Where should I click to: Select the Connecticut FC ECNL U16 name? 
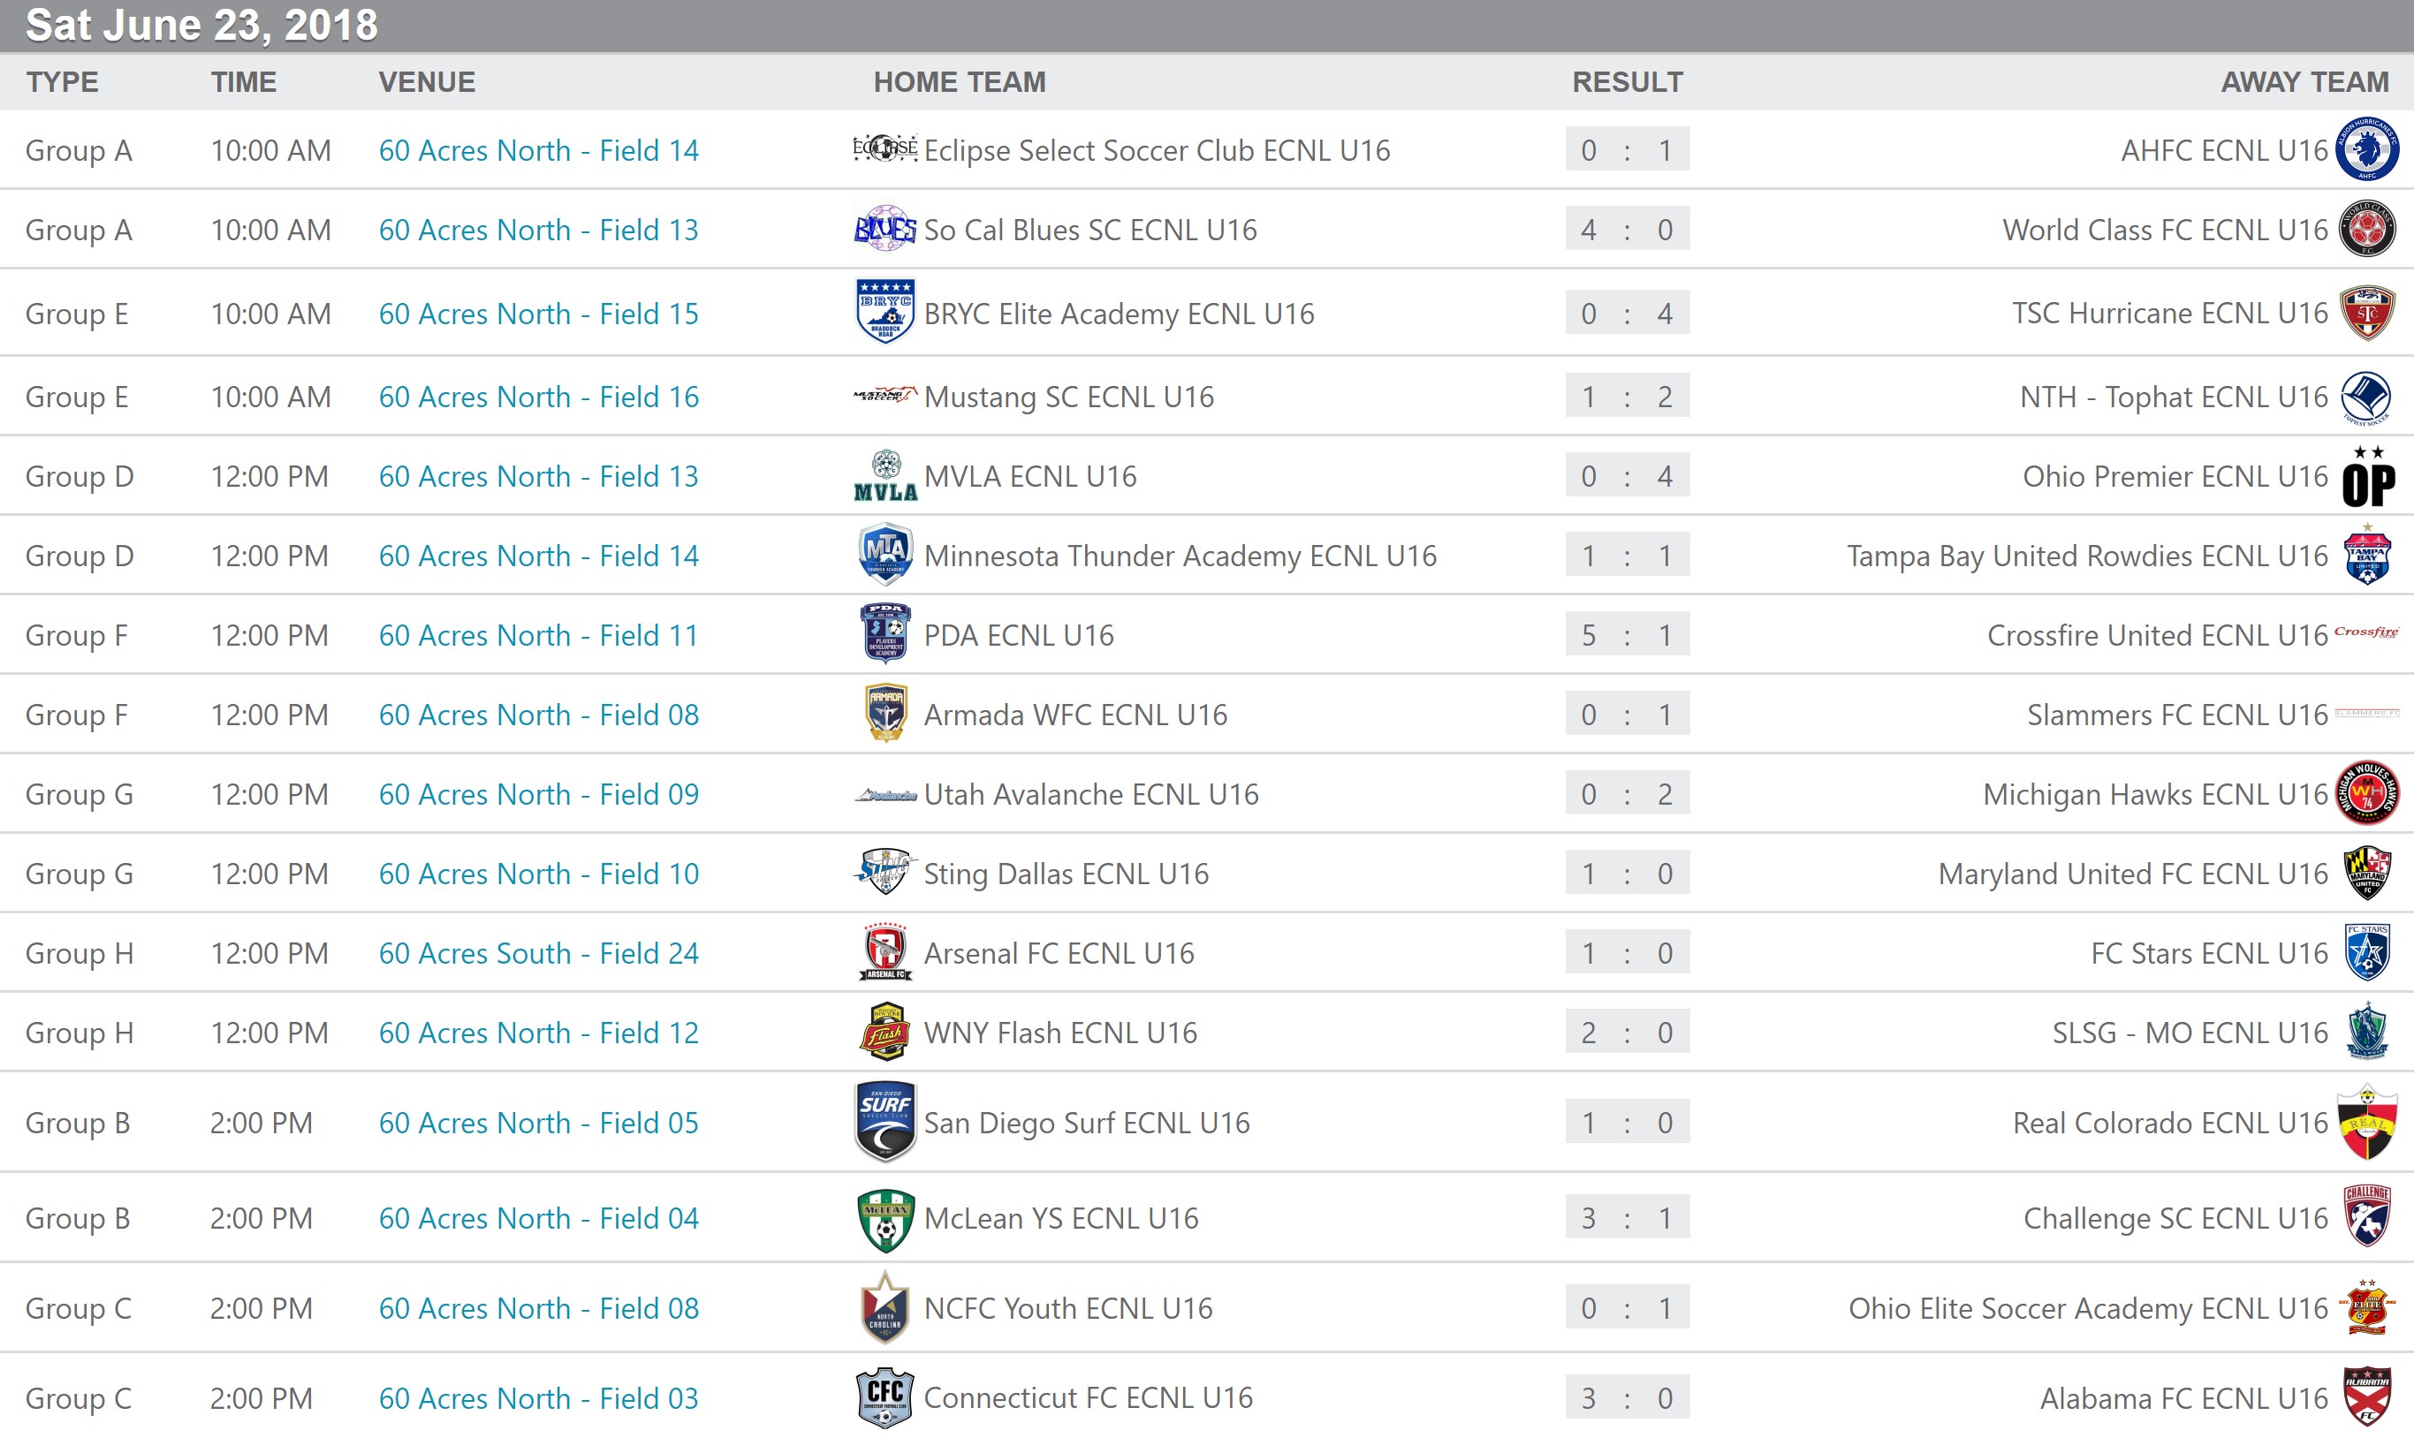[1089, 1398]
